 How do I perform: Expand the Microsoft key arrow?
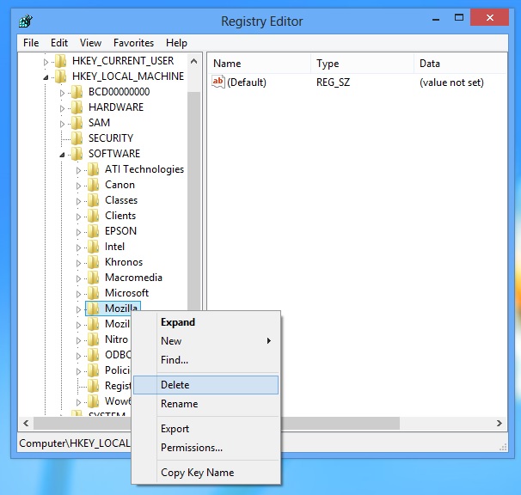78,294
